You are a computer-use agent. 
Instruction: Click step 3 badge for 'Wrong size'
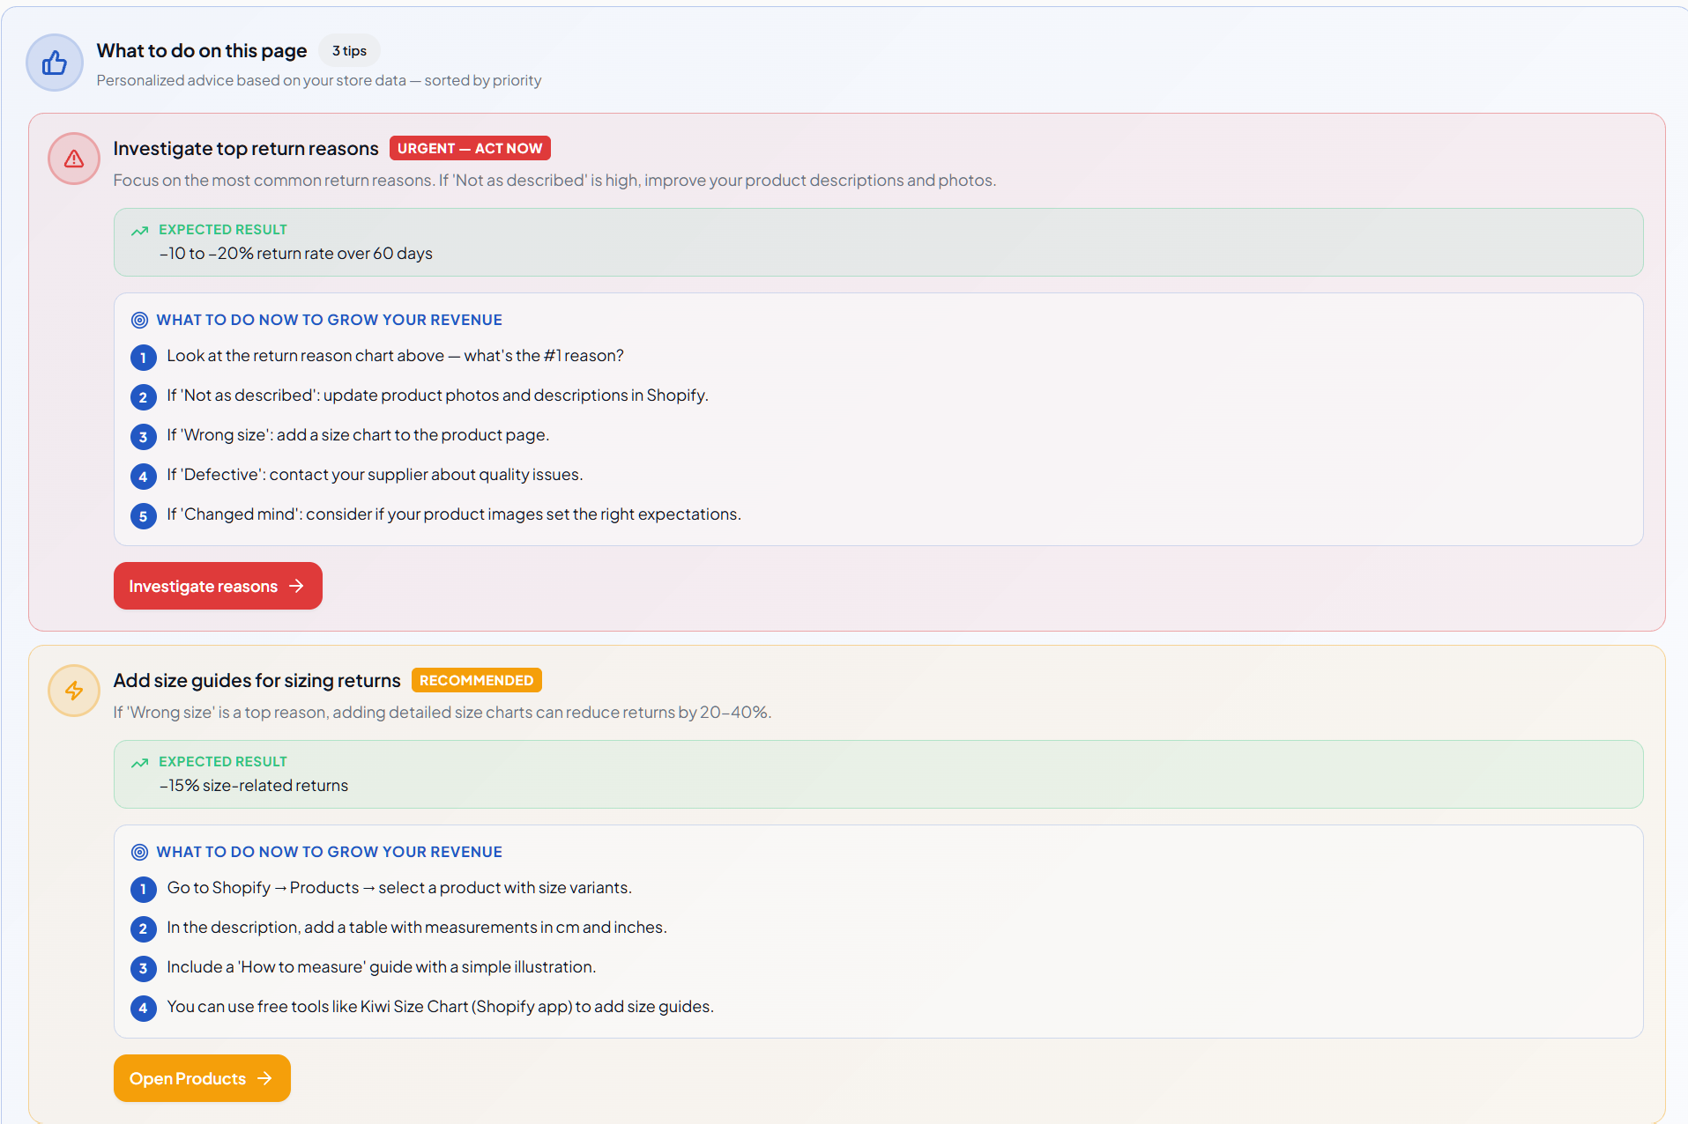click(143, 437)
